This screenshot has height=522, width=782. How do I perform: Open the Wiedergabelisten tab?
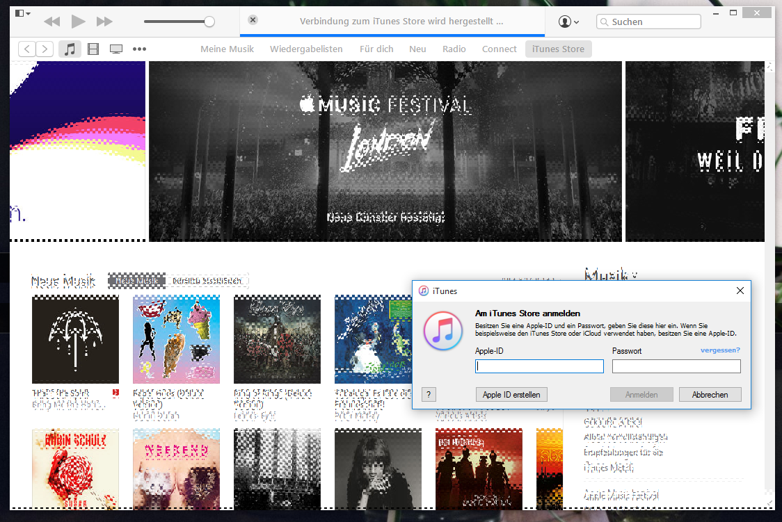pos(306,49)
